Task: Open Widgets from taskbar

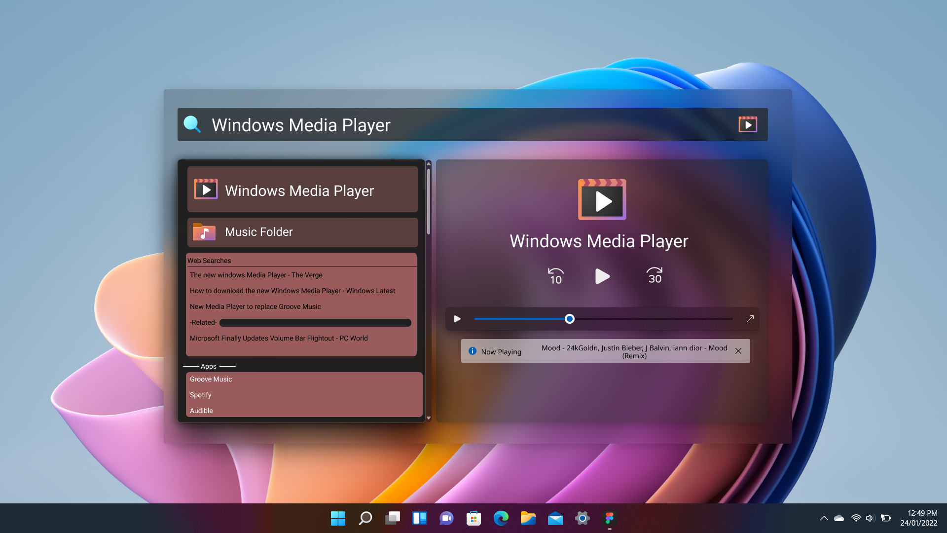Action: tap(420, 518)
